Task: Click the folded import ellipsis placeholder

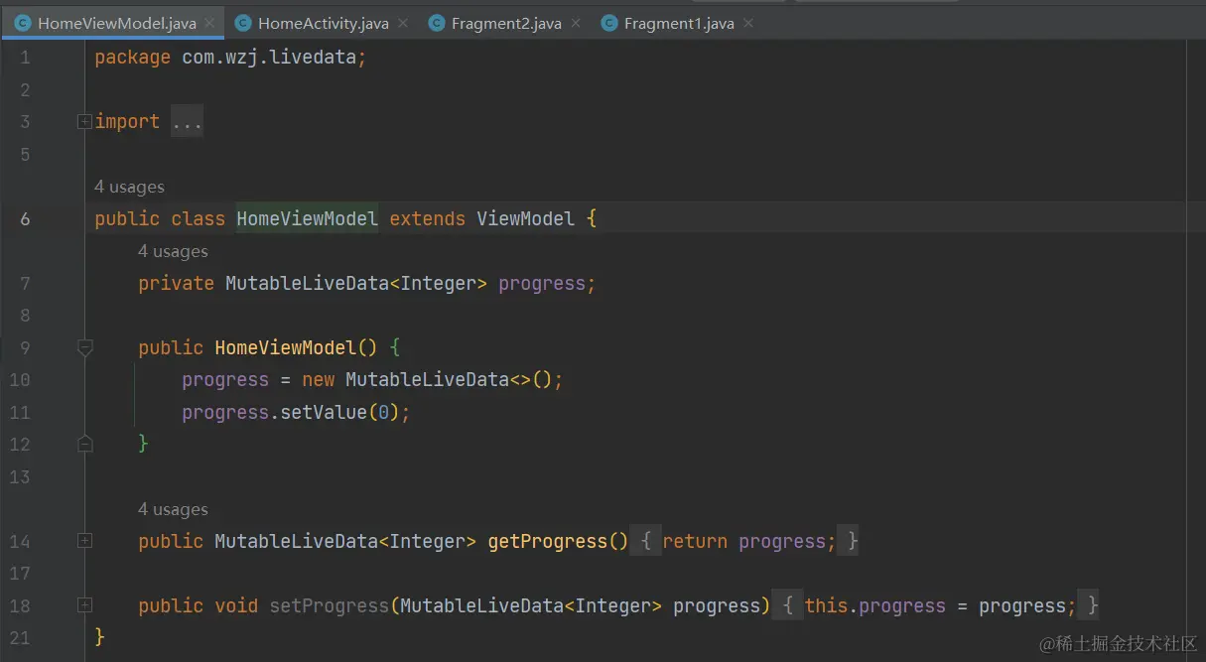Action: [187, 122]
